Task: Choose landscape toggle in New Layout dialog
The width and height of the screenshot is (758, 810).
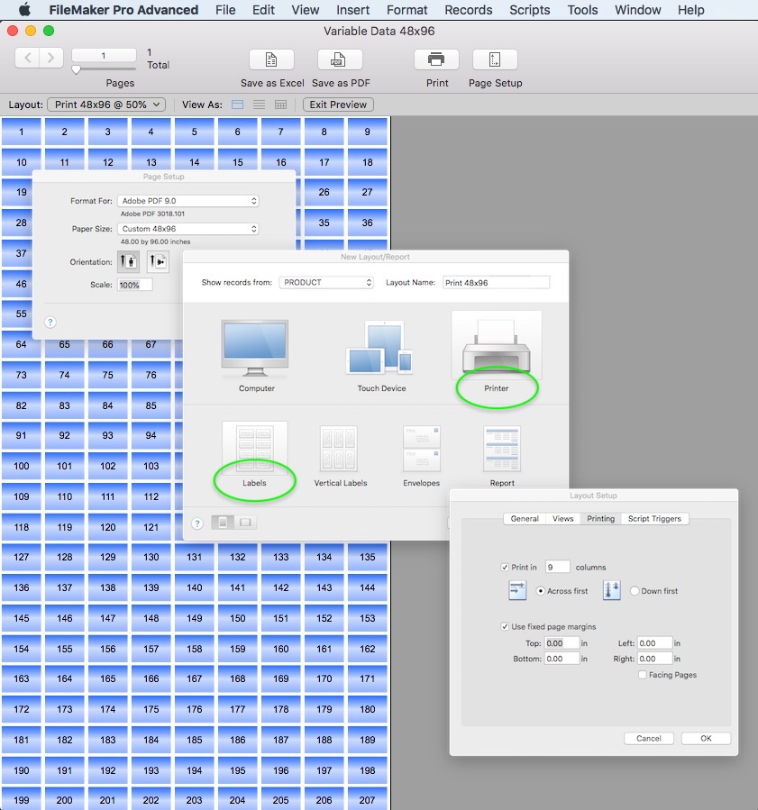Action: point(245,523)
